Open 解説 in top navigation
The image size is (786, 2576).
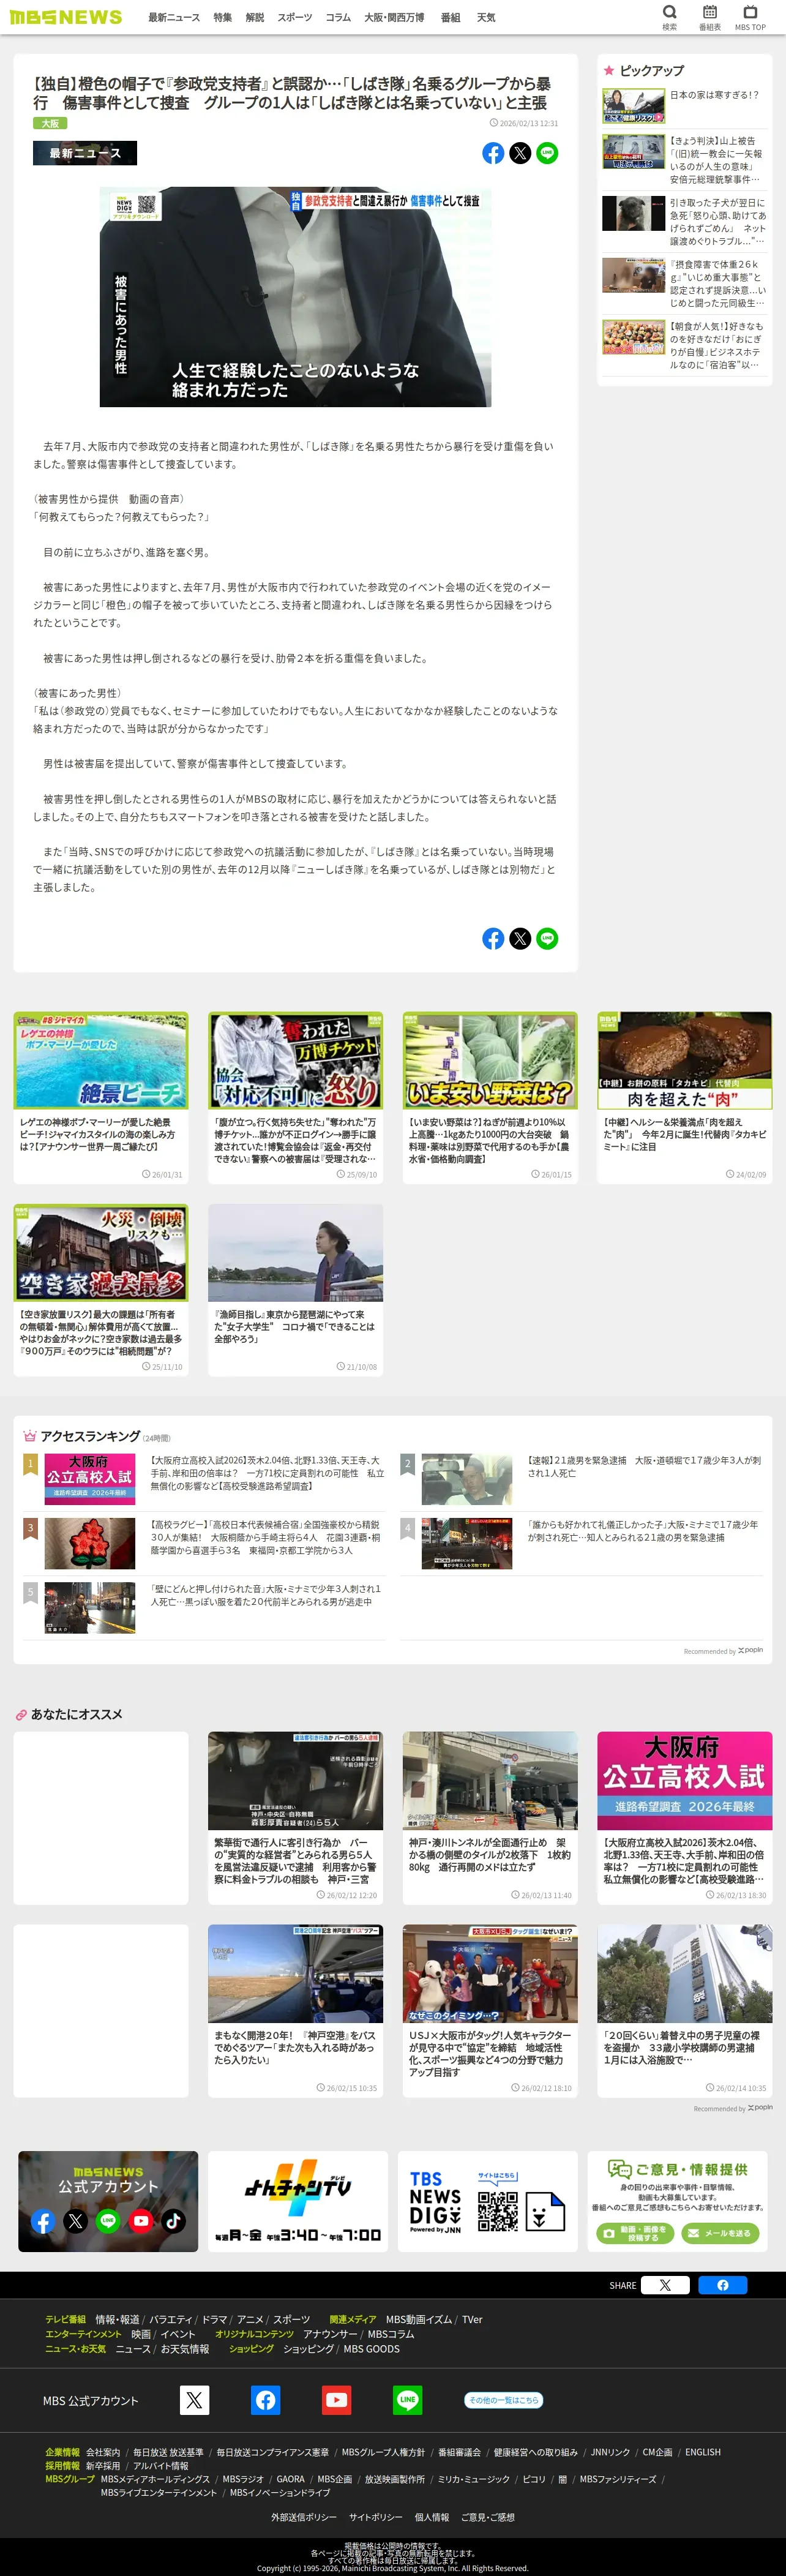click(x=255, y=17)
